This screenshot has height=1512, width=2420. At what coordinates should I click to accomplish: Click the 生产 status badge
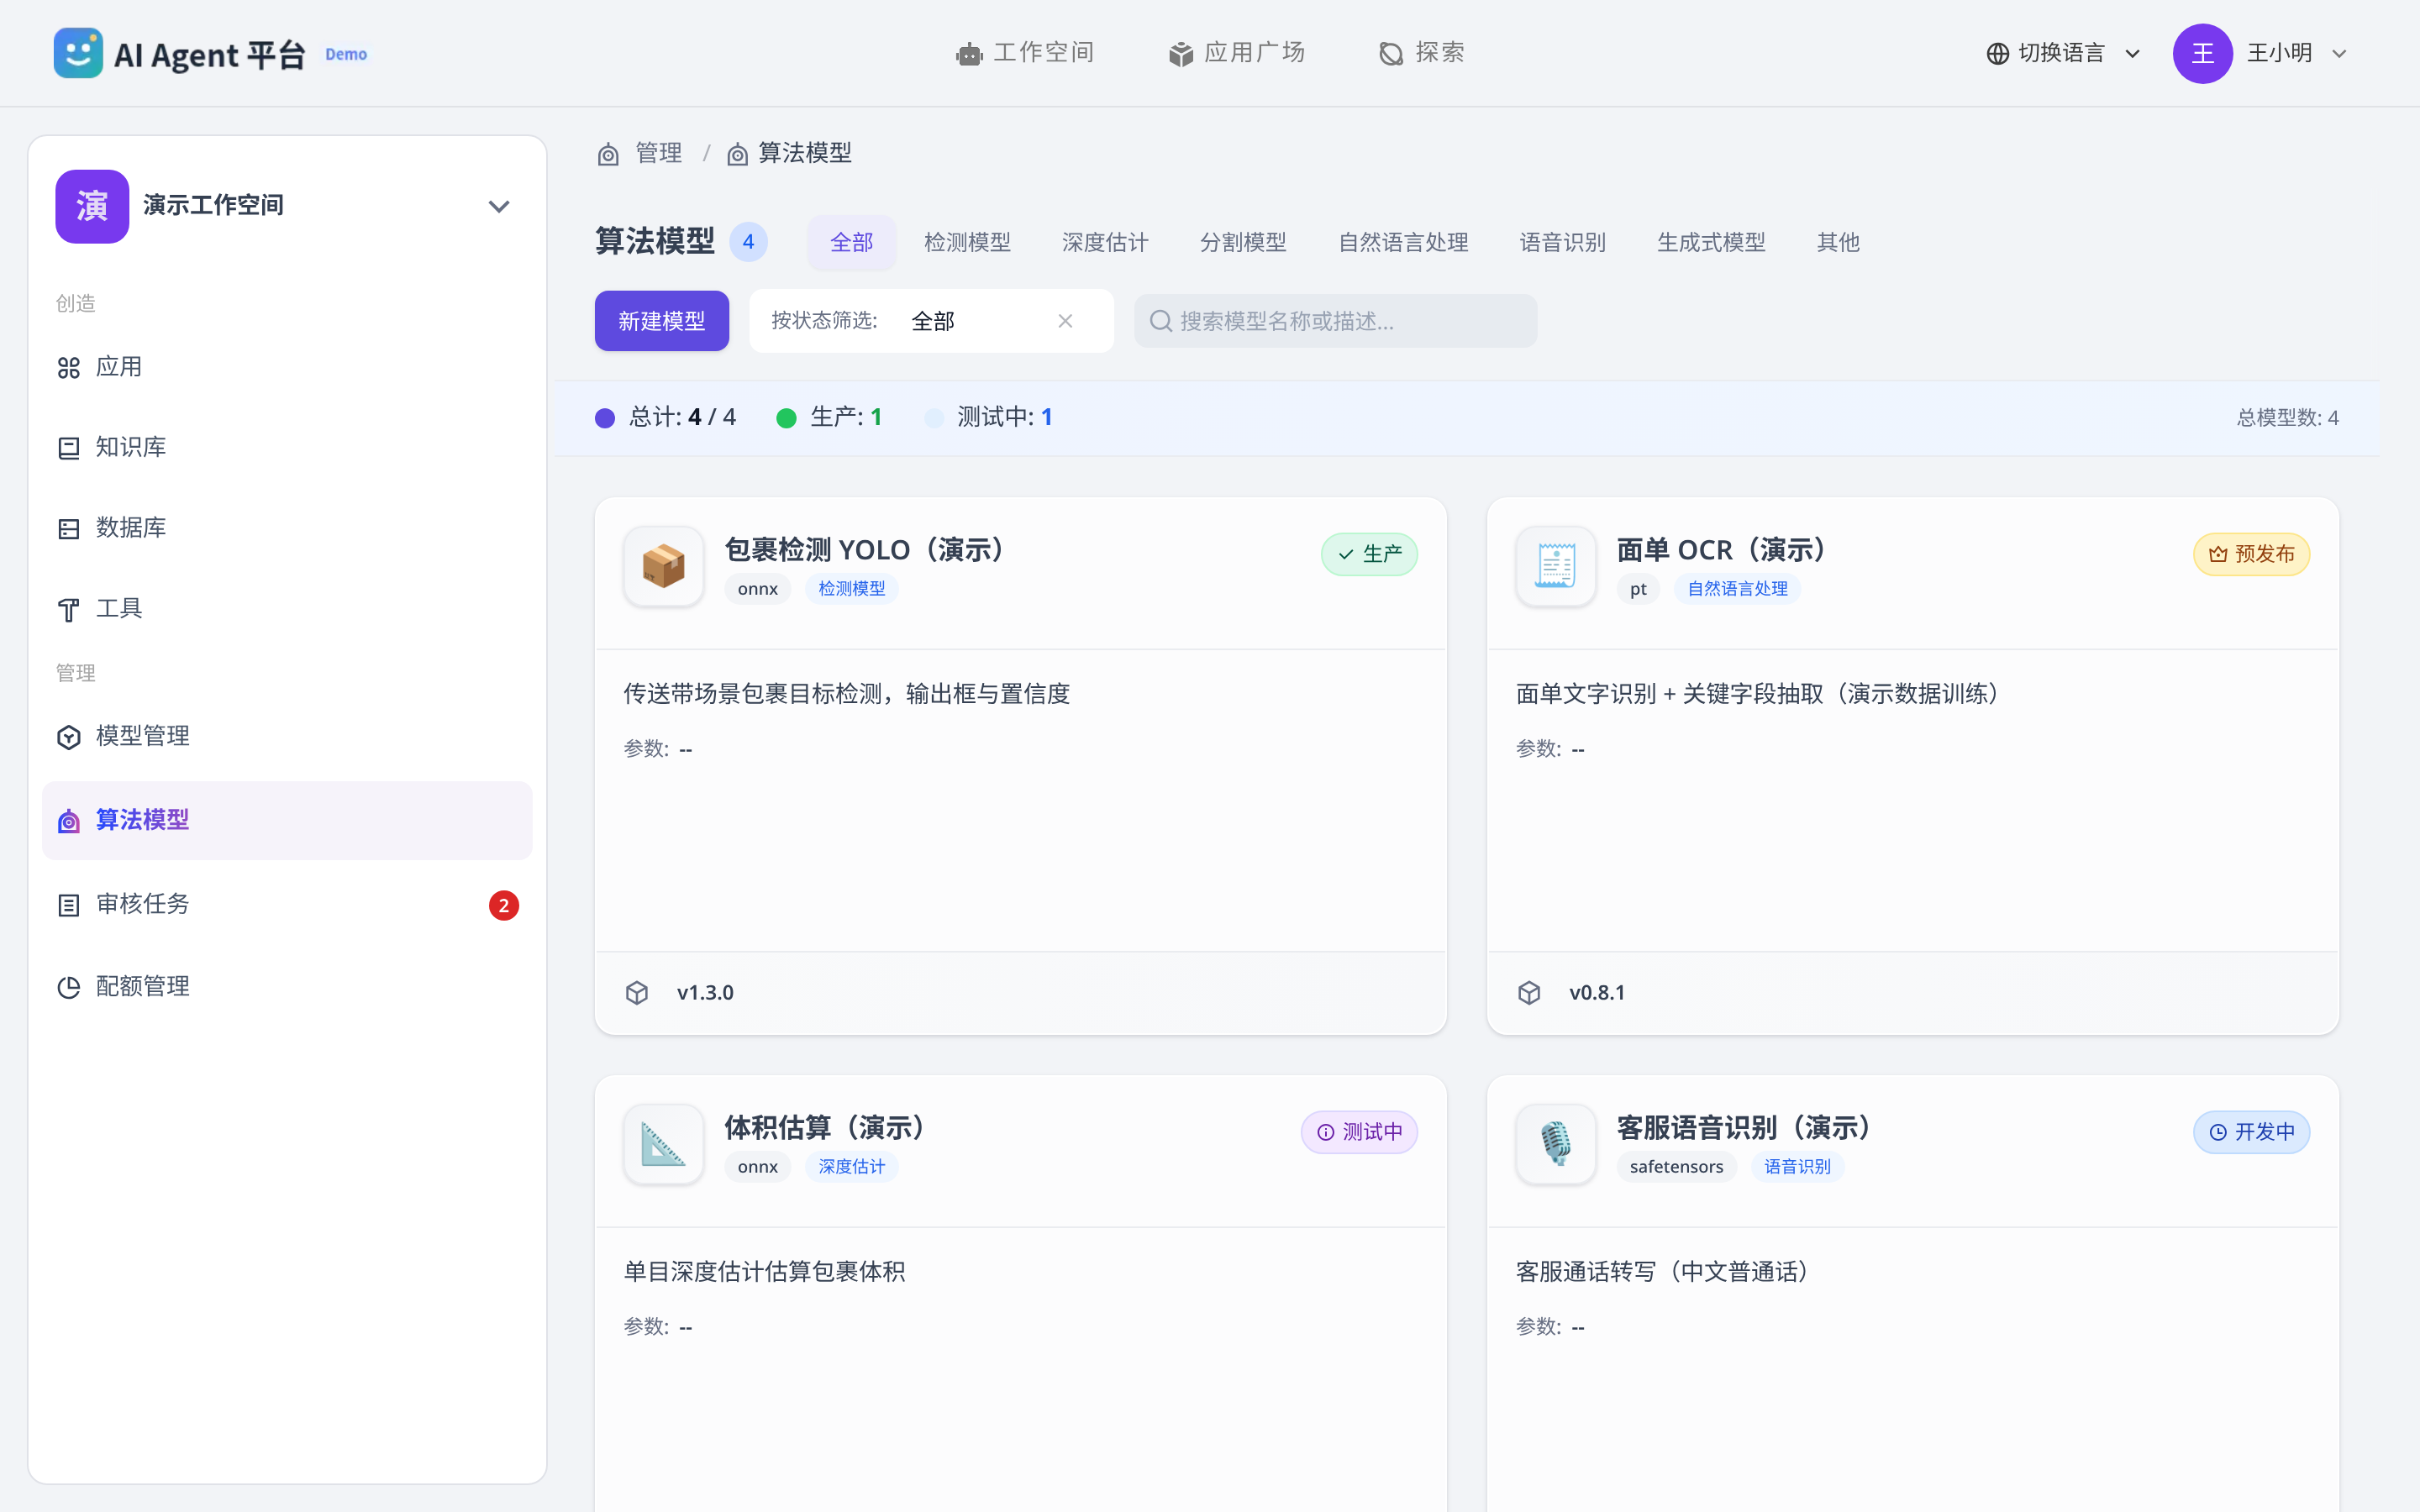(1369, 554)
